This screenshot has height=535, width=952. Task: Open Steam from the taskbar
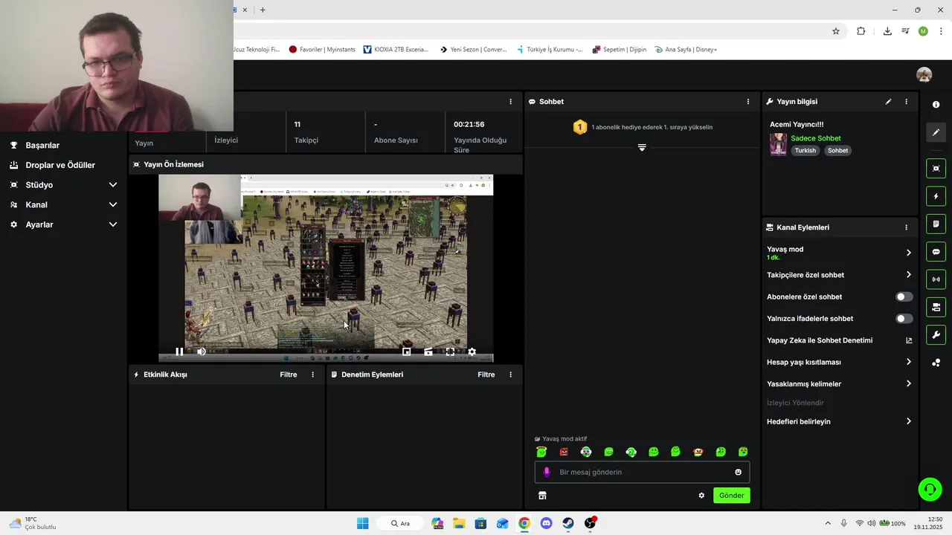click(568, 523)
